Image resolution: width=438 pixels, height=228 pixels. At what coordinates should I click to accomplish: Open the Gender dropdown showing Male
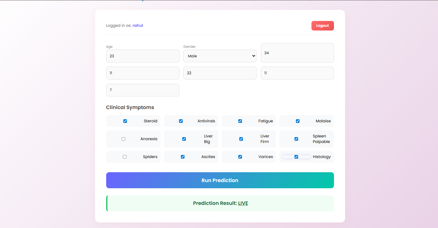pos(220,56)
